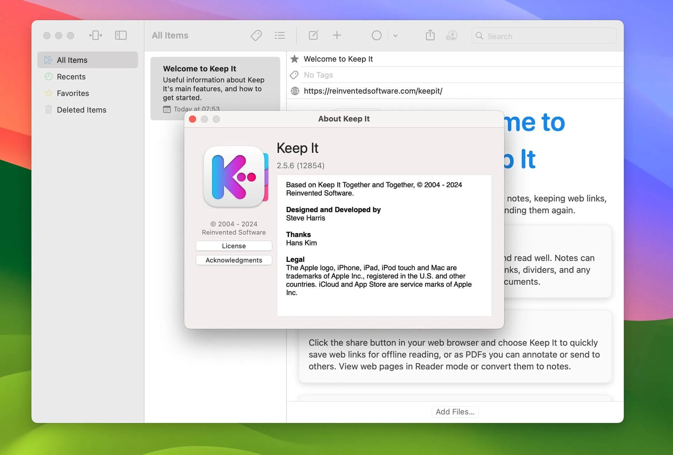The height and width of the screenshot is (455, 673).
Task: Click the Add Files... button
Action: click(x=455, y=412)
